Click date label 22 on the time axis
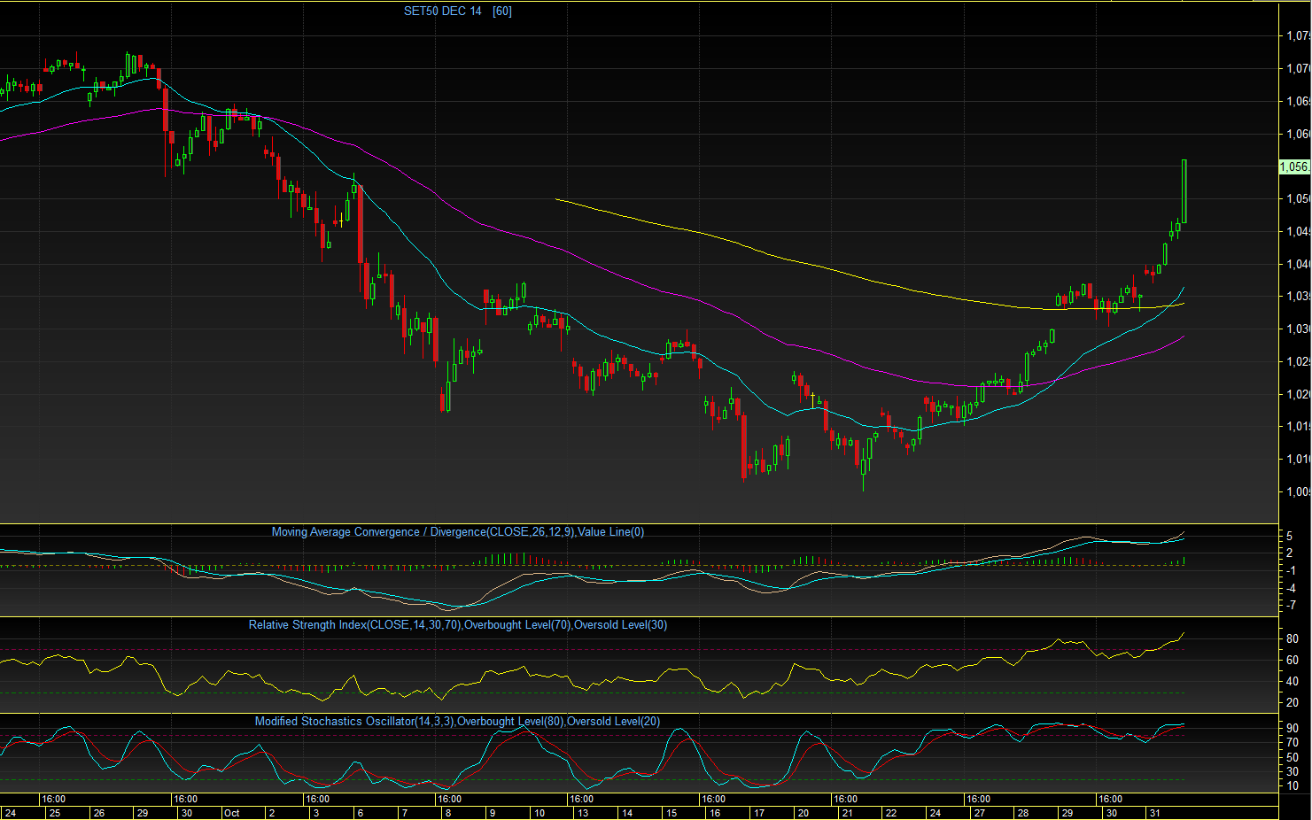This screenshot has height=820, width=1312. point(891,813)
